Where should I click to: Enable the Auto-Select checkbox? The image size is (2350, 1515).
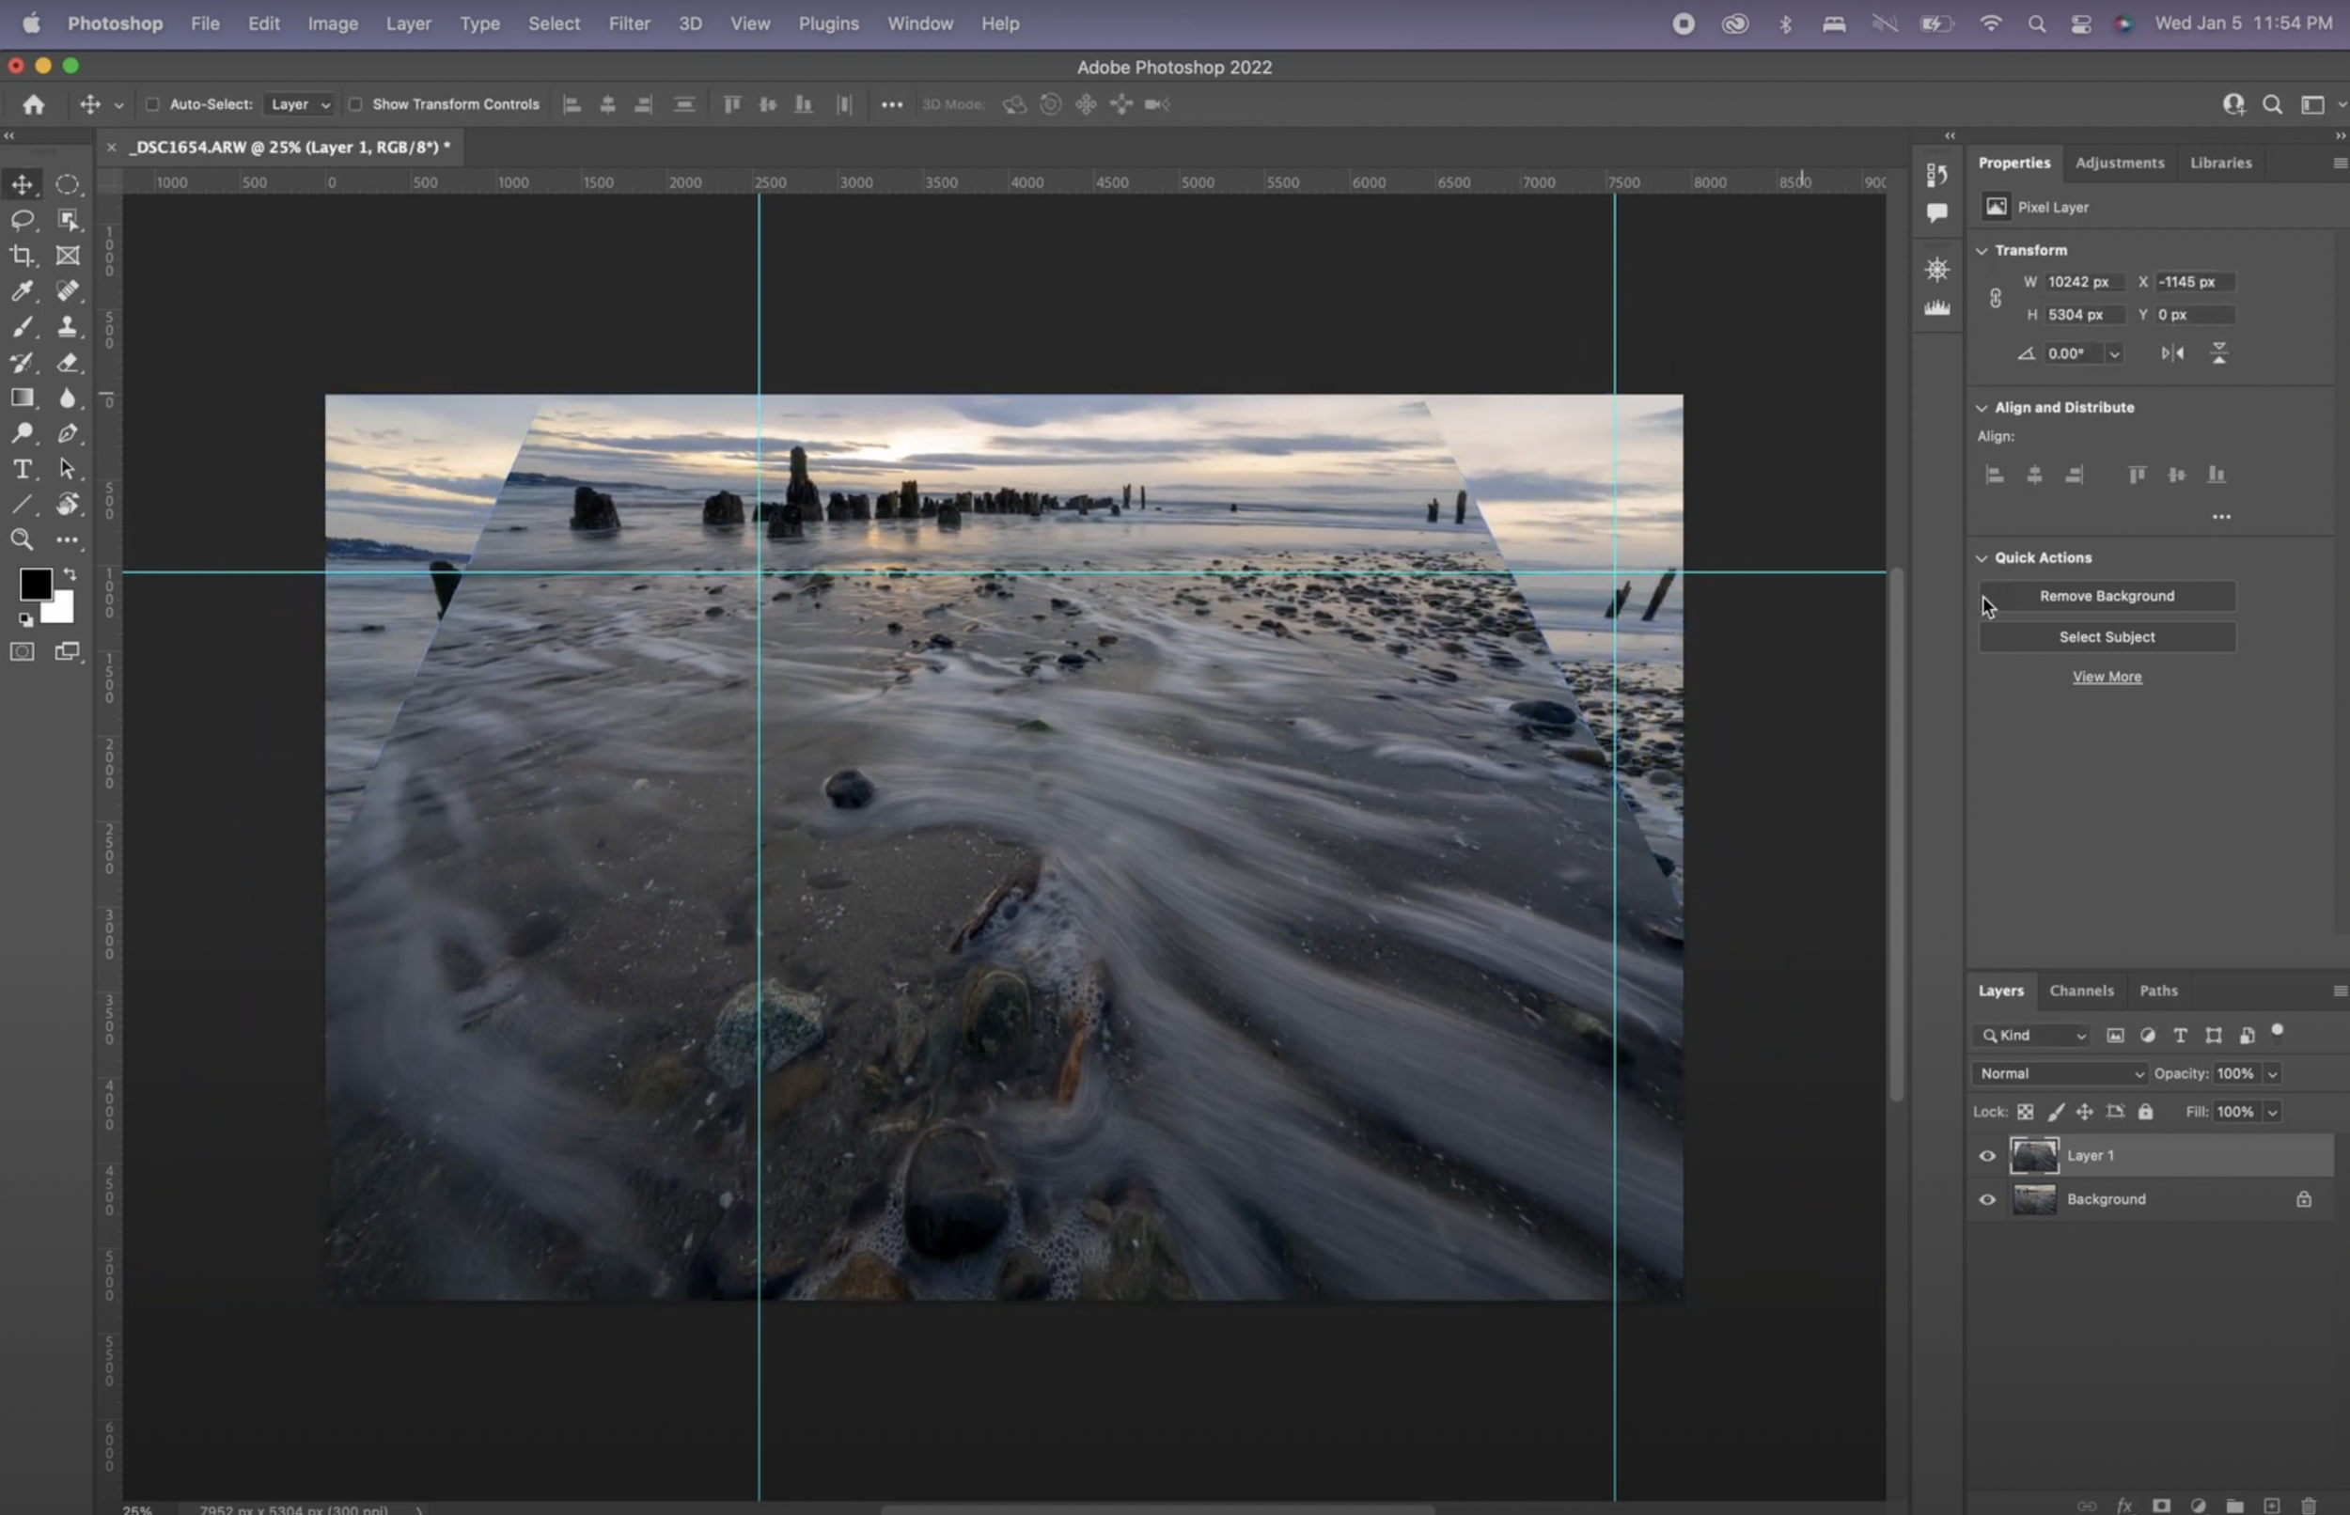(153, 103)
